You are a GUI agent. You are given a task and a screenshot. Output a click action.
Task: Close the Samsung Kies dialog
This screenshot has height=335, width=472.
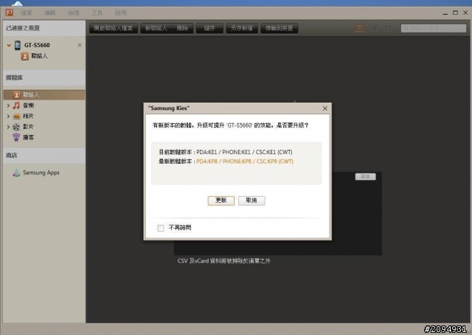click(325, 108)
